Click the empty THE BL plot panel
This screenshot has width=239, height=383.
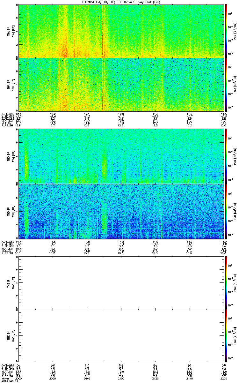tap(120, 282)
